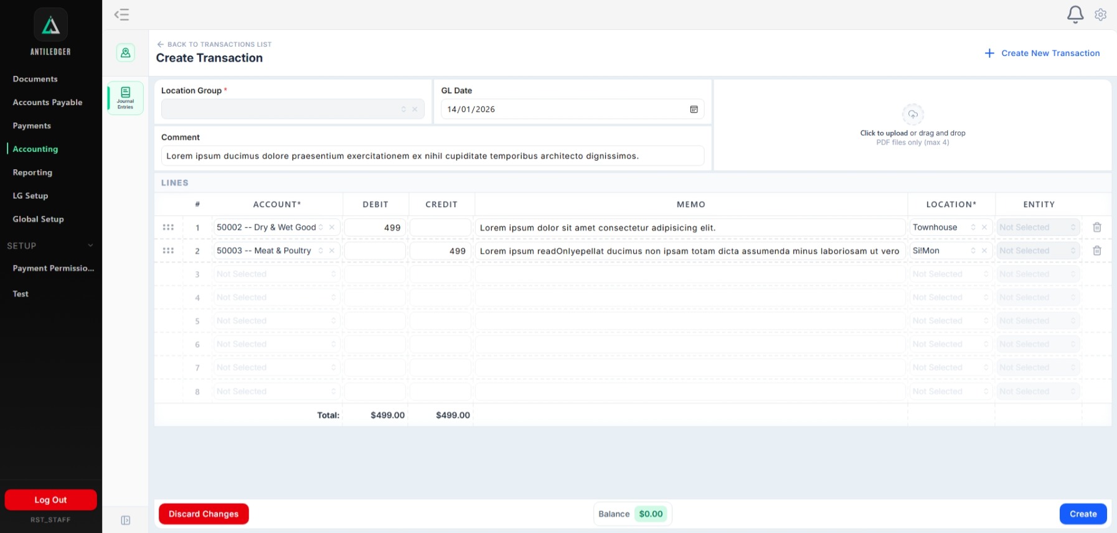
Task: Click the Antiledger logo
Action: (50, 25)
